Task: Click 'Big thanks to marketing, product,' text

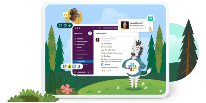Action: (x=112, y=59)
